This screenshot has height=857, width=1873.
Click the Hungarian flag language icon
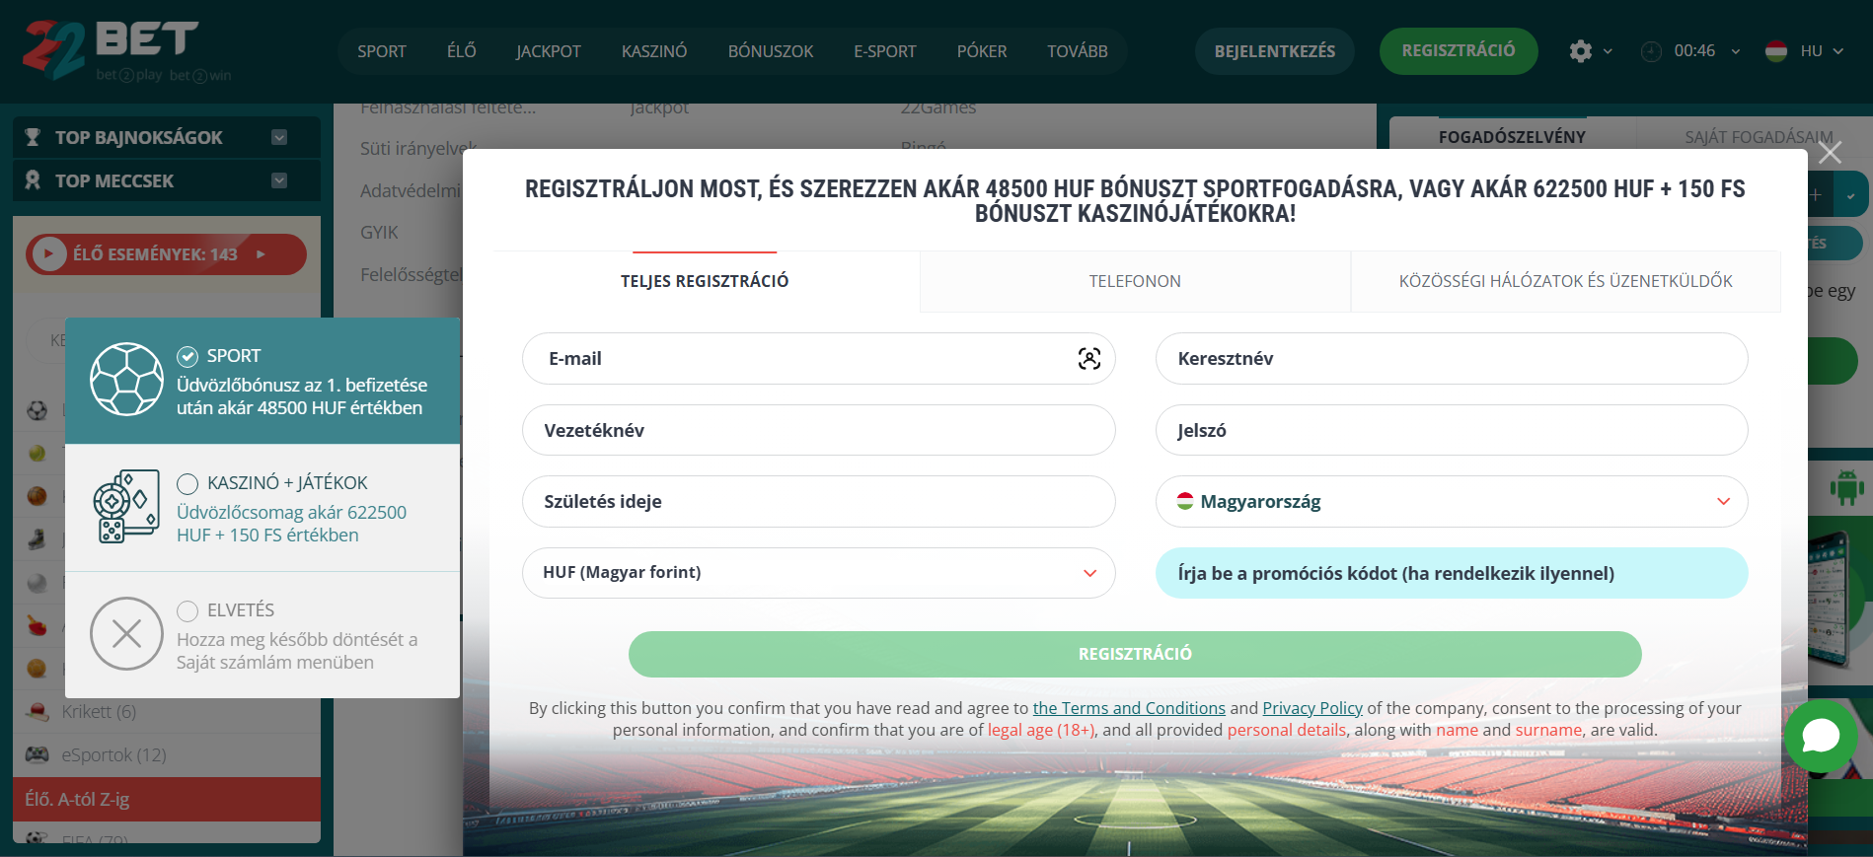(x=1776, y=51)
